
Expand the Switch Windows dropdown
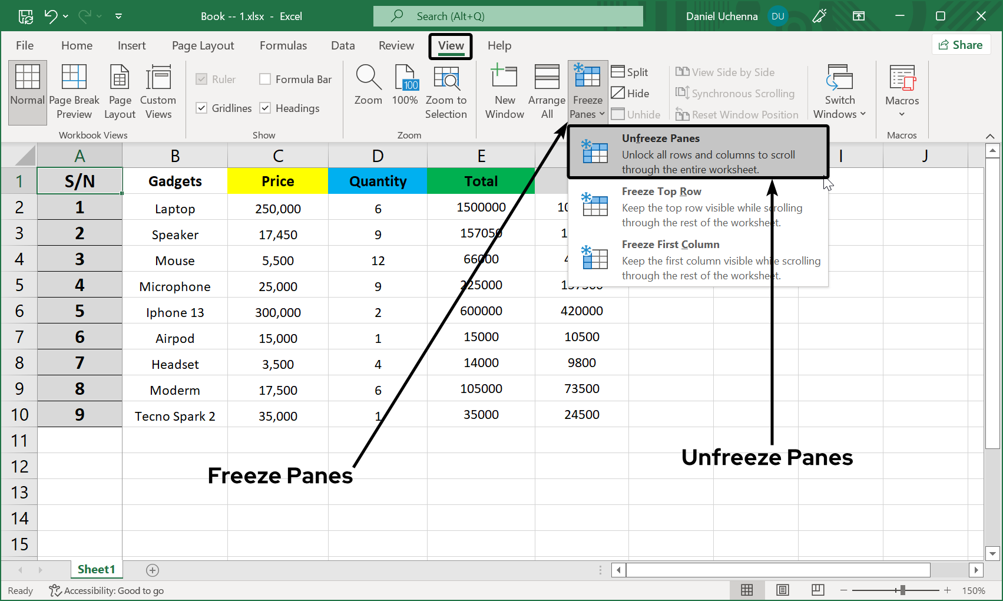pos(839,91)
